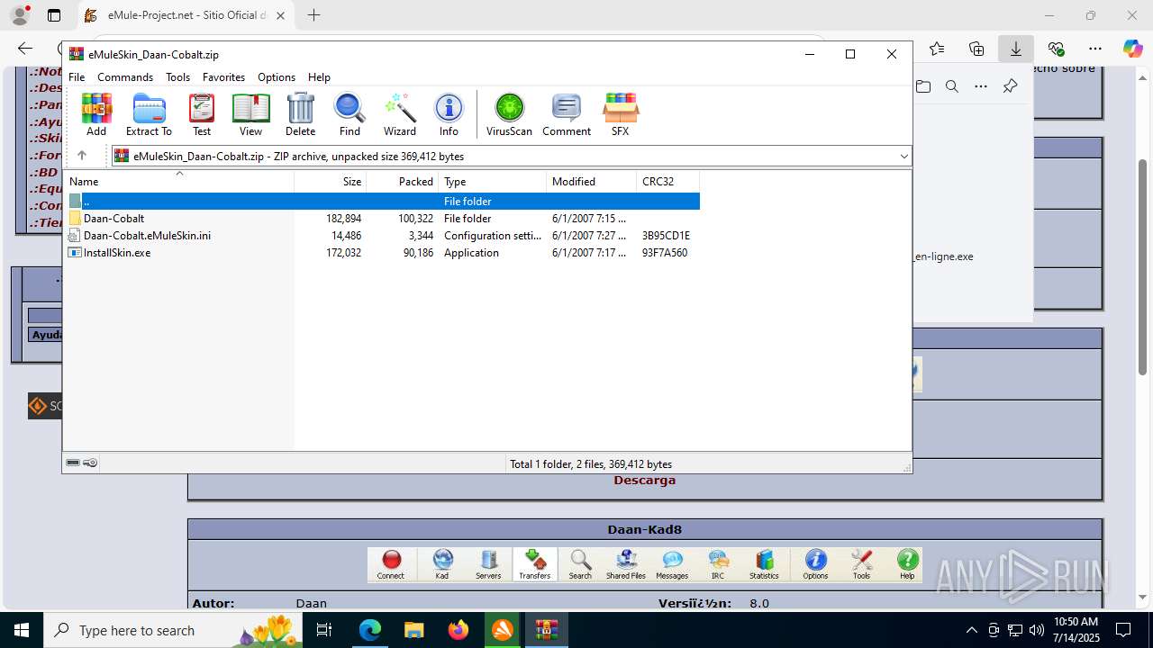Pin the downloads panel
This screenshot has height=648, width=1153.
[x=1010, y=86]
